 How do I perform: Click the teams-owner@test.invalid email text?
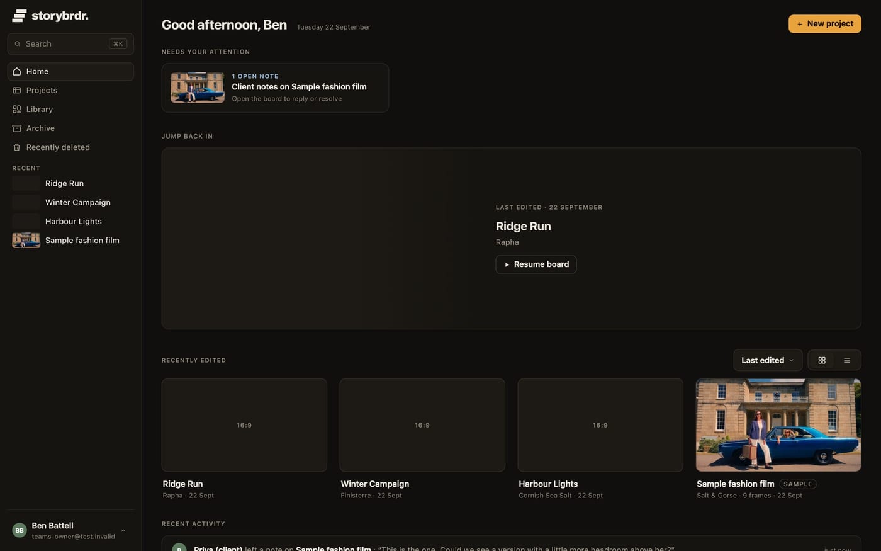pyautogui.click(x=73, y=537)
